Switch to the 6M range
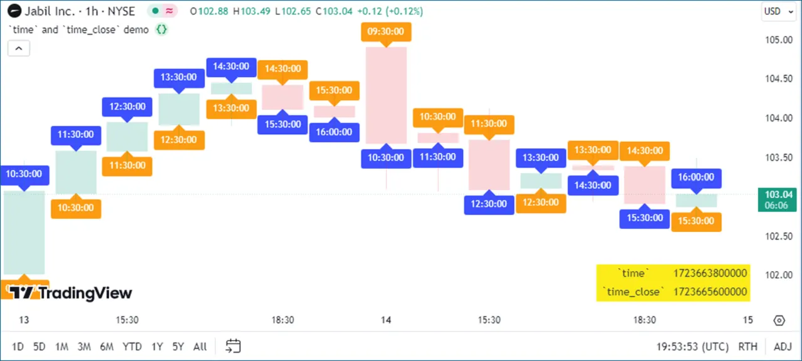The width and height of the screenshot is (802, 361). click(x=107, y=347)
